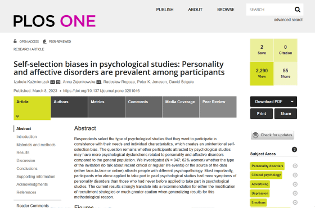The image size is (315, 208).
Task: Click the Peer-Reviewed badge icon
Action: pos(44,41)
